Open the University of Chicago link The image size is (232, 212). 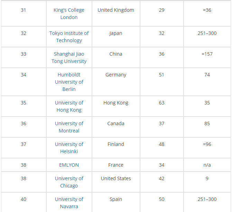point(69,182)
